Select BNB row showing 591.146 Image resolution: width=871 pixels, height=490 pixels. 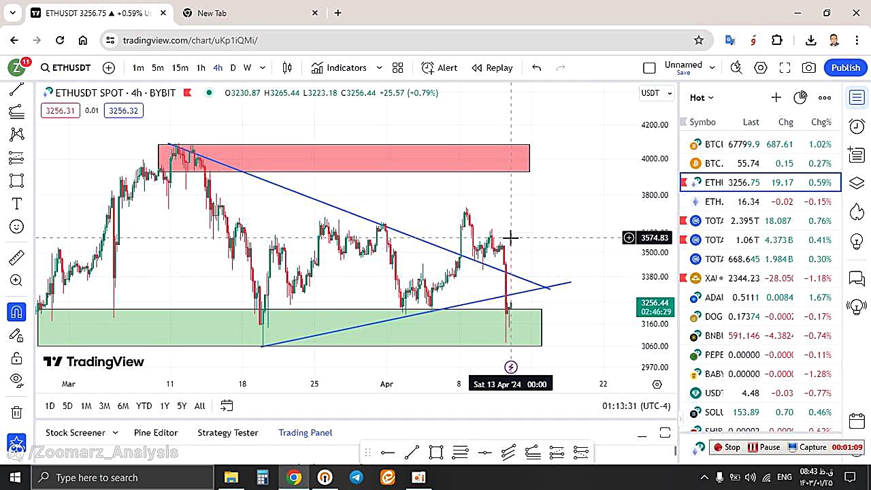pos(761,336)
